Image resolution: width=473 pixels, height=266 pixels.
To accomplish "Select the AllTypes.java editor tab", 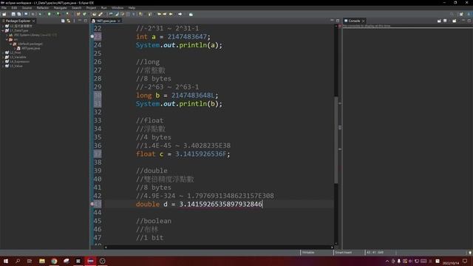I will coord(106,21).
